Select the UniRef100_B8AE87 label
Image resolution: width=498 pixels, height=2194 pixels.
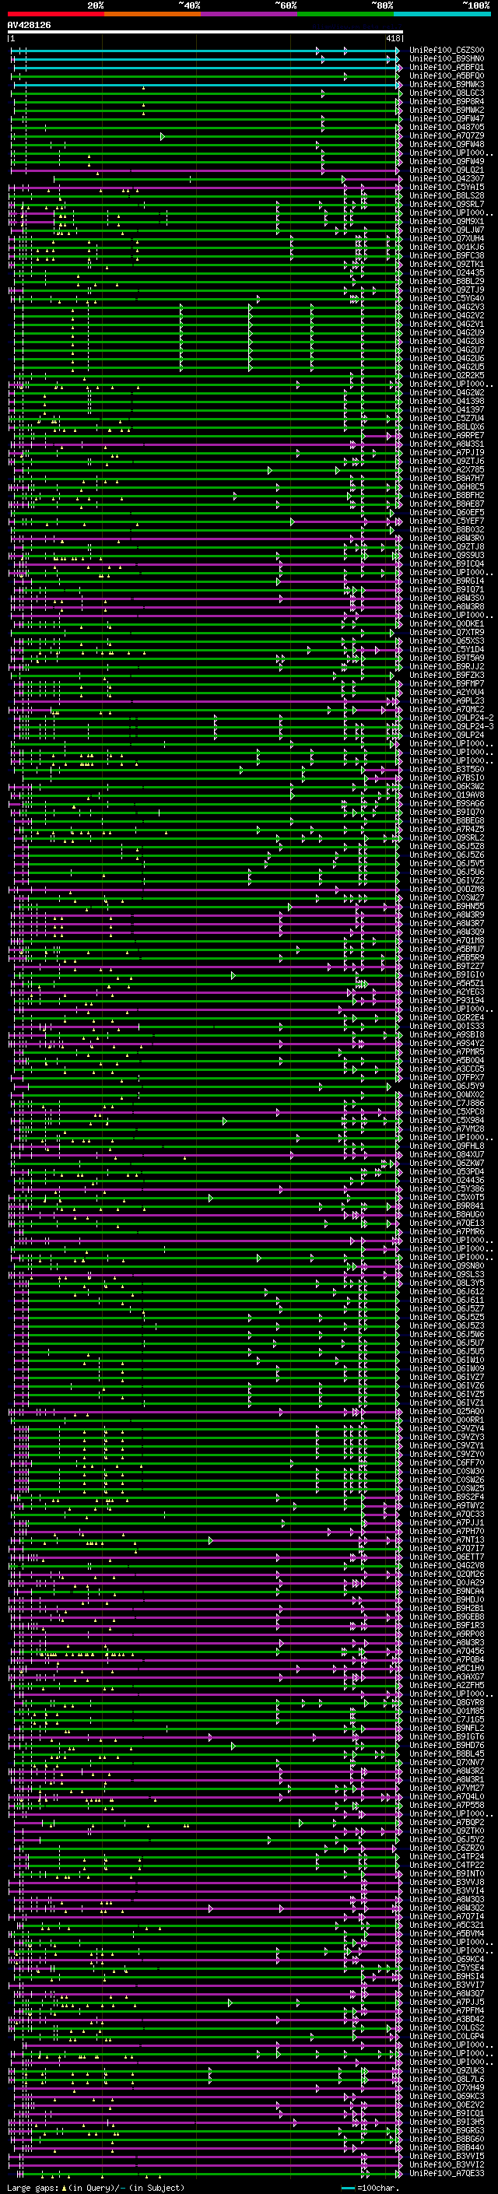[x=447, y=504]
